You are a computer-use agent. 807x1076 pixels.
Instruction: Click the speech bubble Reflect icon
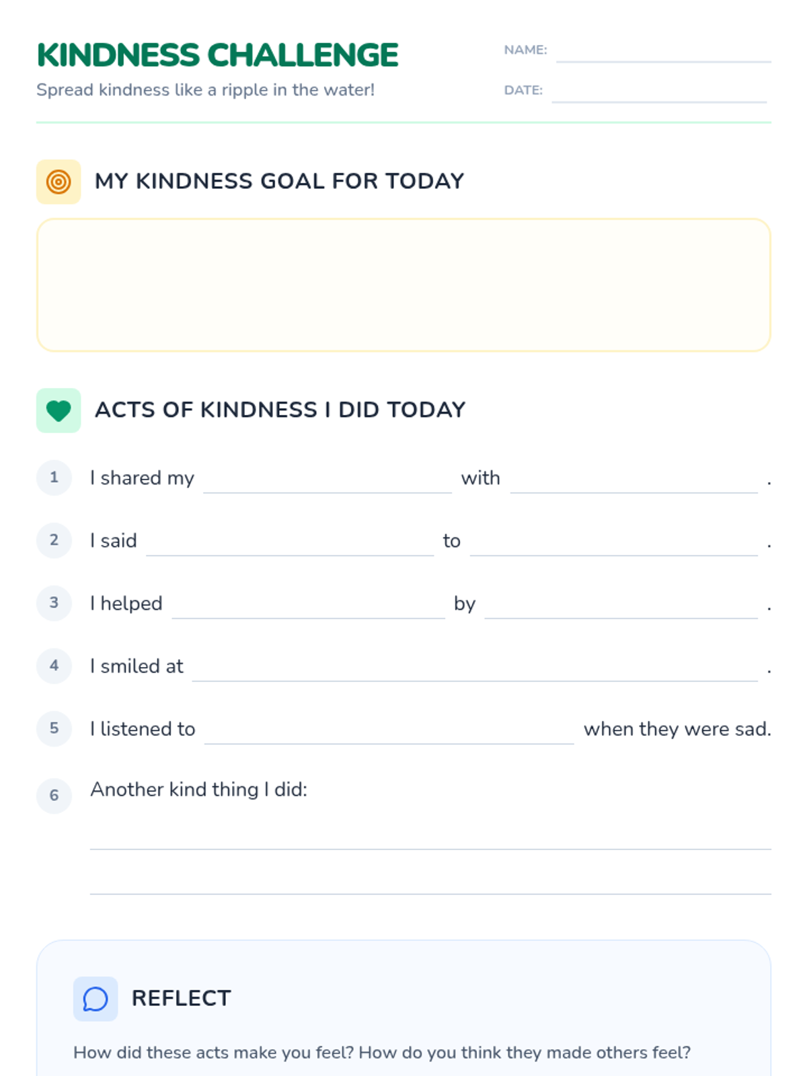click(95, 999)
